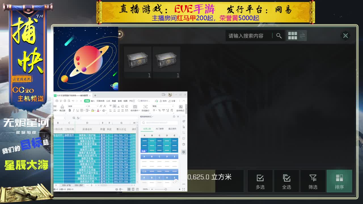Select the second mystery crate item
Viewport: 363px width, 204px height.
tap(166, 62)
